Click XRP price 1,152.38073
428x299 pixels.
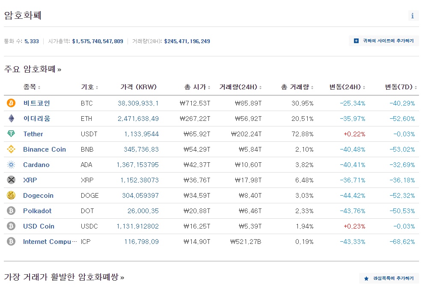140,180
